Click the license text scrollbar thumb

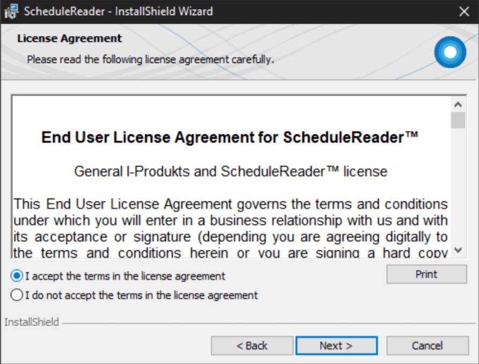[x=458, y=120]
